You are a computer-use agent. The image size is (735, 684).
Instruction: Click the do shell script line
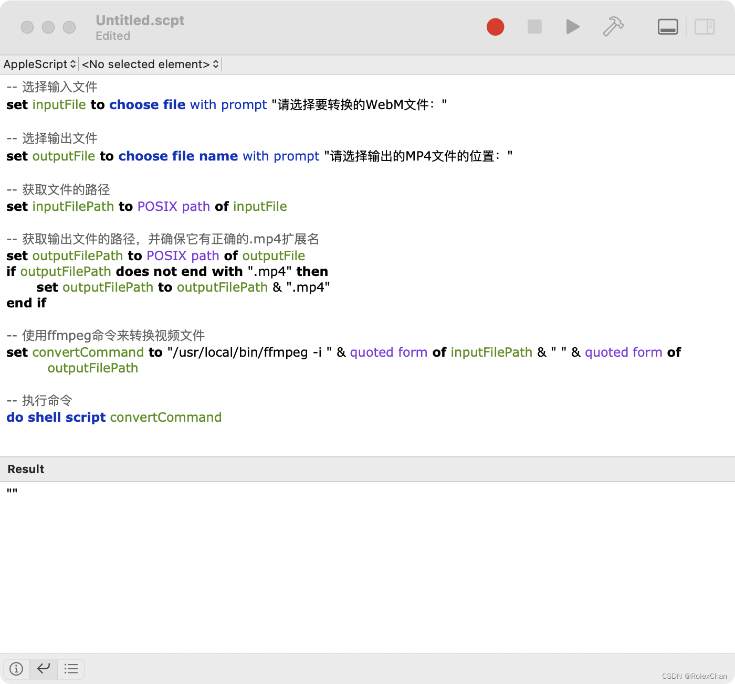coord(113,417)
